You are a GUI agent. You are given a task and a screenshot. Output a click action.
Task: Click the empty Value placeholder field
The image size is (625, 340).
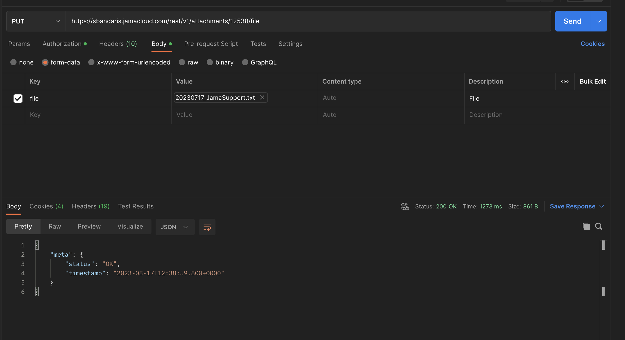(x=245, y=115)
